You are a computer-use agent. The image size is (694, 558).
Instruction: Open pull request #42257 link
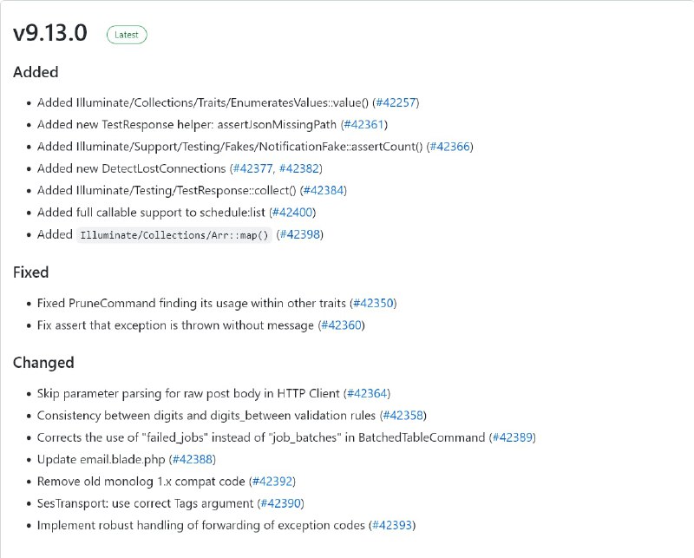pyautogui.click(x=396, y=102)
